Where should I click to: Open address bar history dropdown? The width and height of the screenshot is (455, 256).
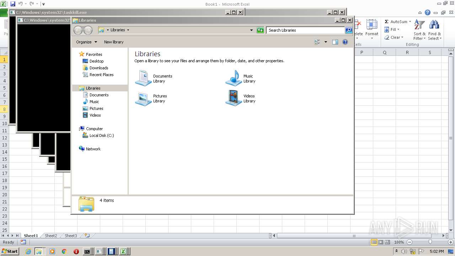tap(252, 30)
